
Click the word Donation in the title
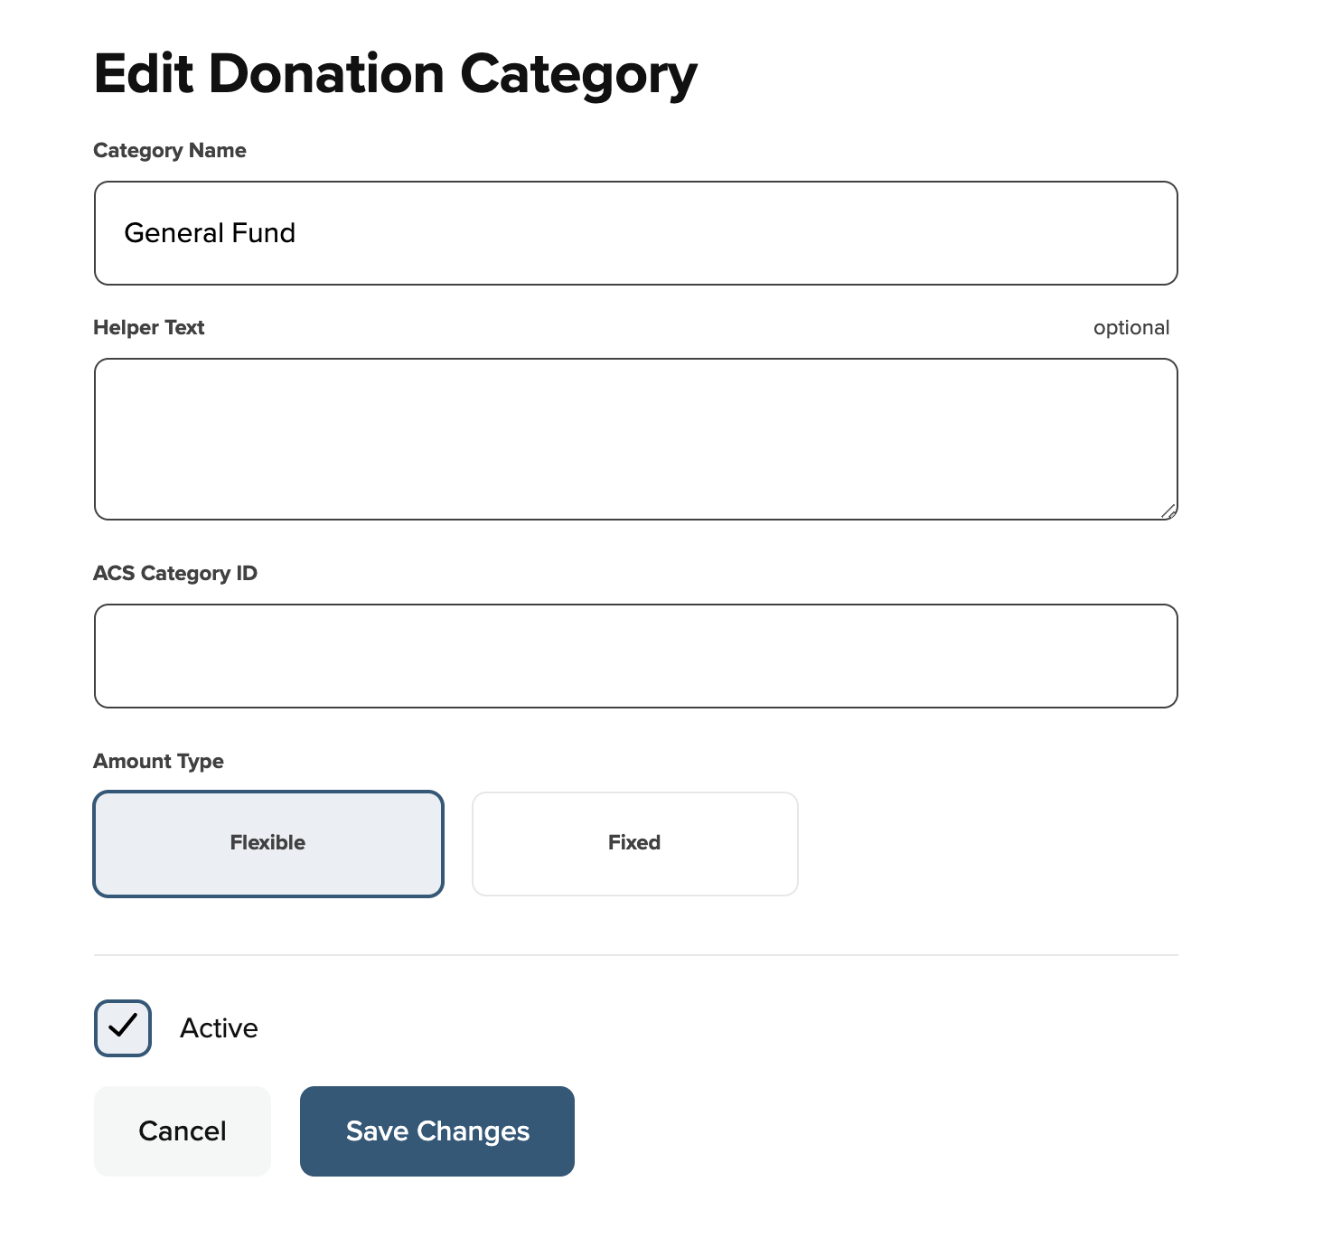point(326,74)
